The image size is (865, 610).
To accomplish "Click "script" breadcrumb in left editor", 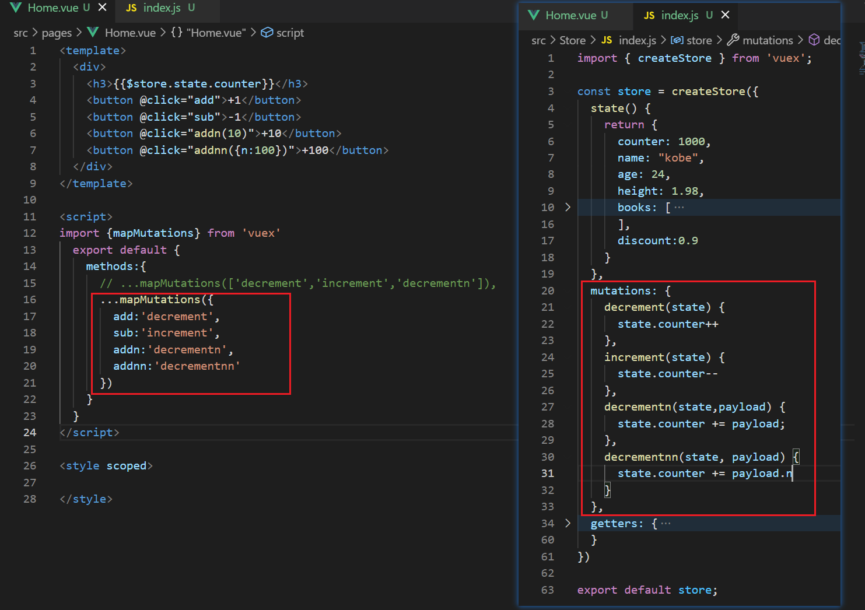I will coord(290,33).
